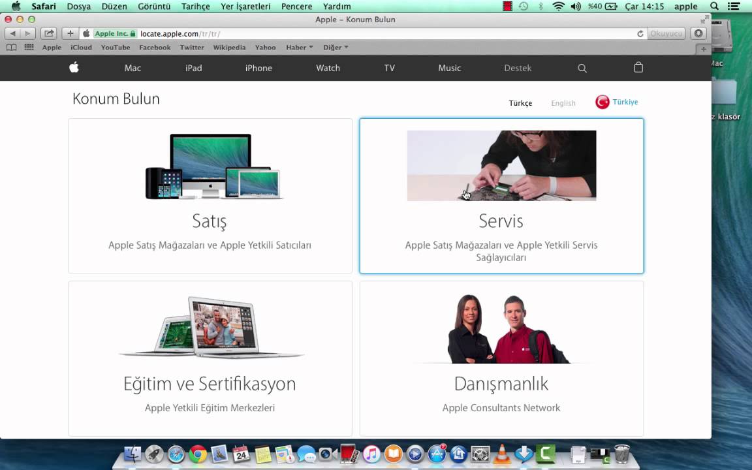Open volume control in menu bar

[576, 7]
